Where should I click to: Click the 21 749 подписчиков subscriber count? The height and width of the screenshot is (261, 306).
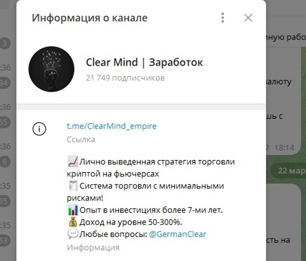[x=125, y=78]
